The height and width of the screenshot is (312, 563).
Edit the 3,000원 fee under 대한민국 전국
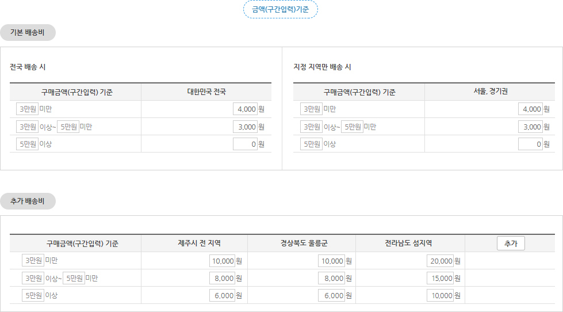[245, 127]
